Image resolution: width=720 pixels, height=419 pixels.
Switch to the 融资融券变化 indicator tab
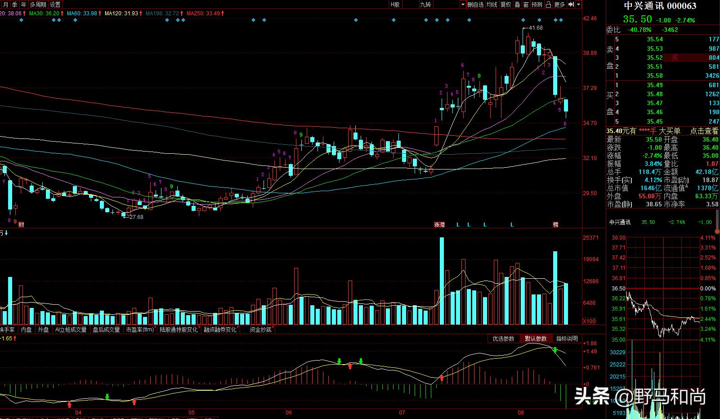coord(220,330)
